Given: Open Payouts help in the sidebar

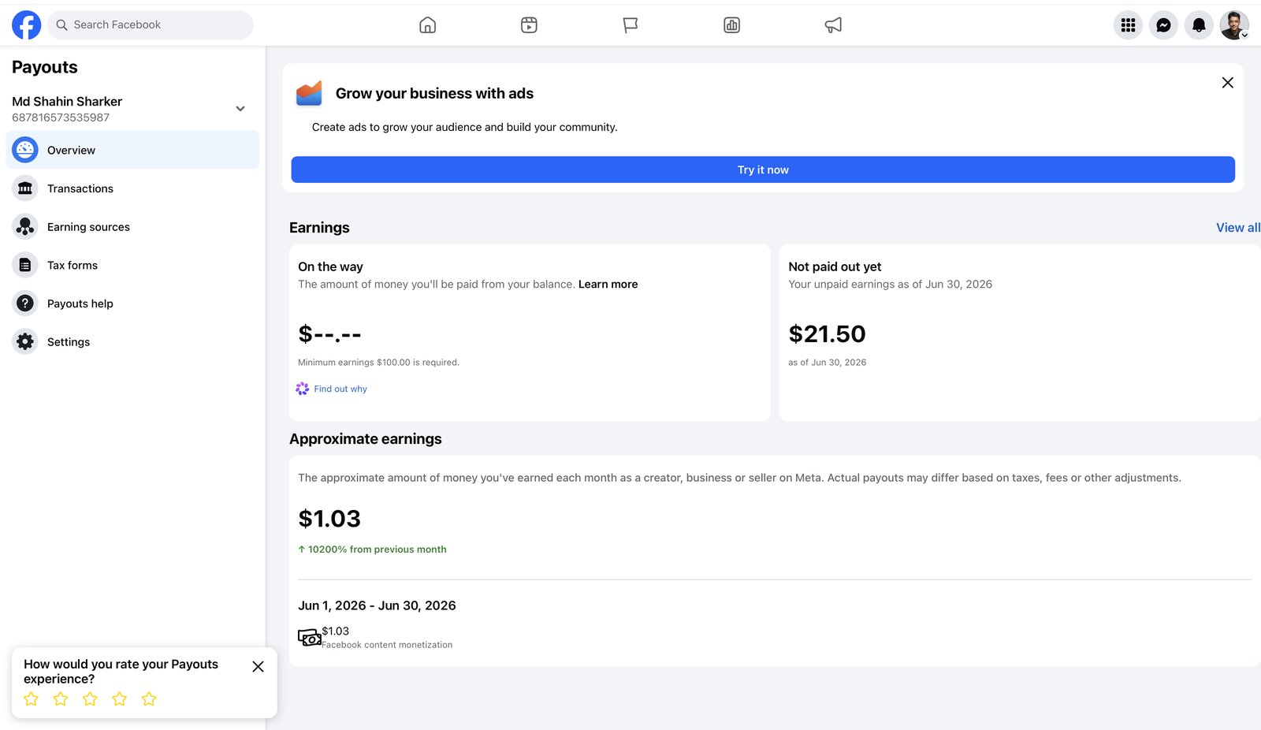Looking at the screenshot, I should pos(132,304).
